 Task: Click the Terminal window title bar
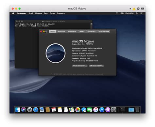(54, 21)
